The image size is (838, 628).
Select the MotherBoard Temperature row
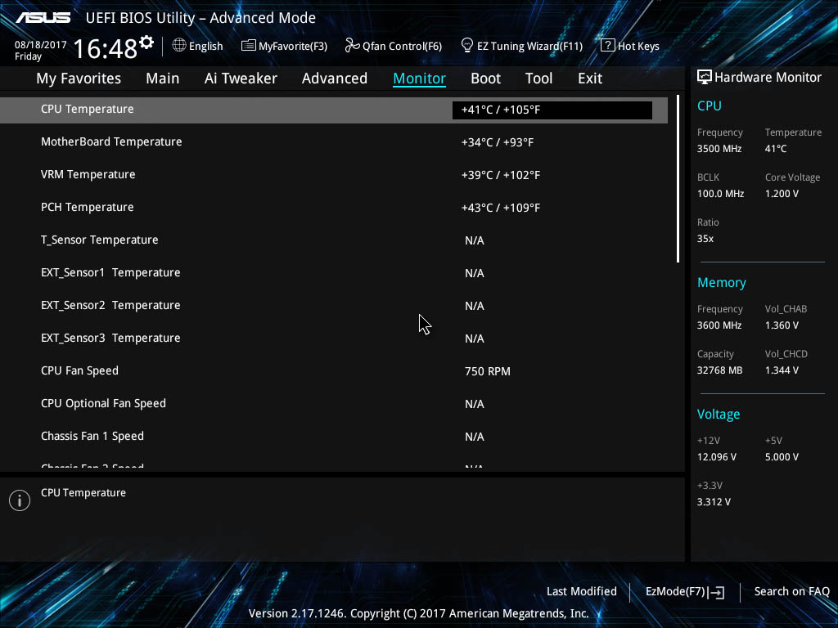334,142
